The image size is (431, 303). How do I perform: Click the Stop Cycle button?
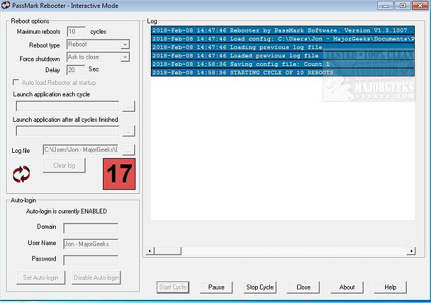click(x=260, y=288)
